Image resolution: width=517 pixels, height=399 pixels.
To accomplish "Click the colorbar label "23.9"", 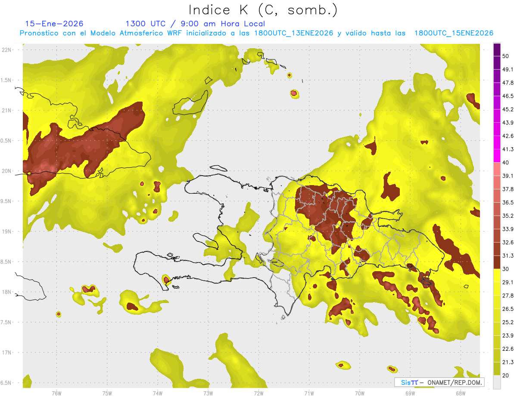I will click(508, 336).
